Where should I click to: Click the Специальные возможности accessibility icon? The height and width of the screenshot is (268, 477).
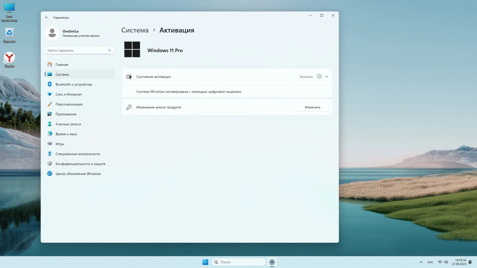click(x=50, y=154)
